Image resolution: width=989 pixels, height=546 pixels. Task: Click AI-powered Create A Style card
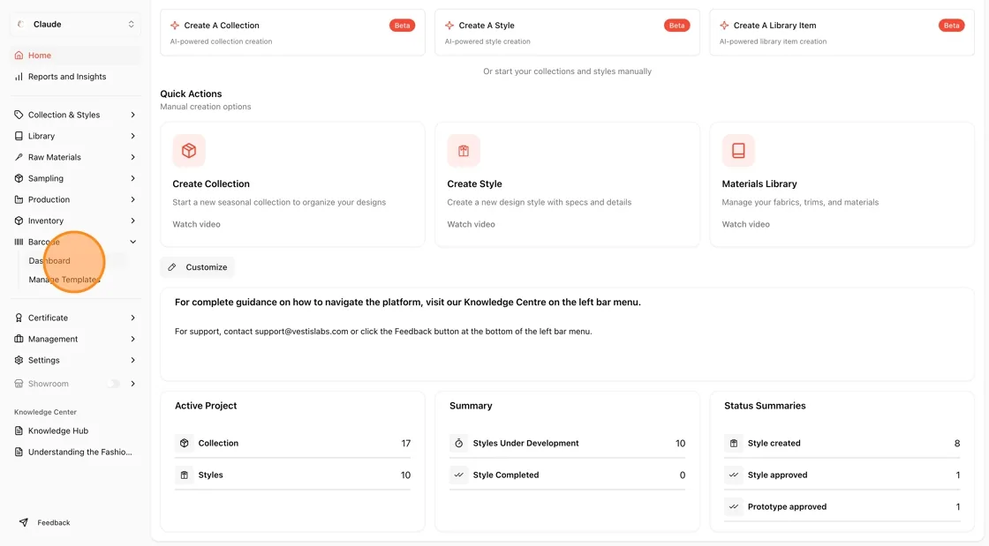pos(567,32)
